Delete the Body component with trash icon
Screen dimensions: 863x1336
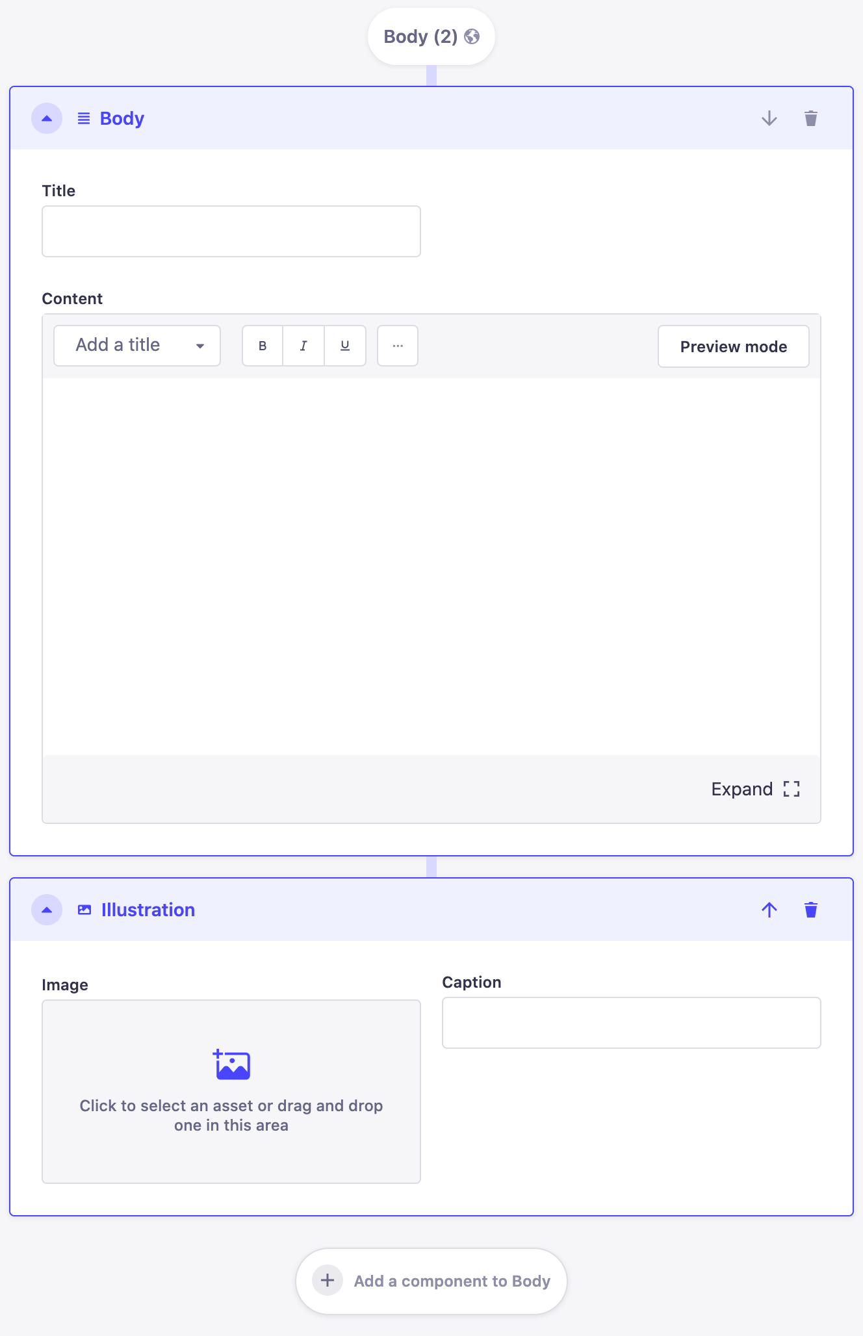[x=810, y=118]
